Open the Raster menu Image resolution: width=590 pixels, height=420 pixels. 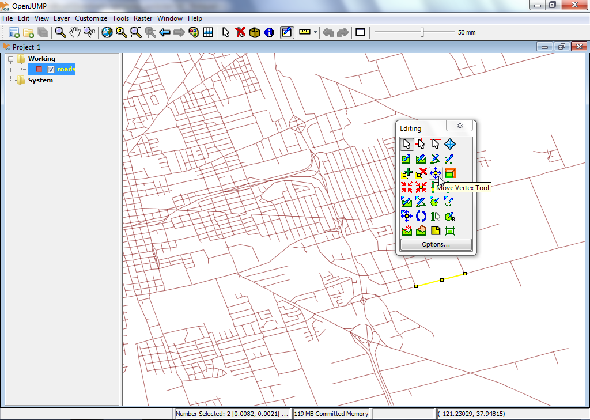143,18
